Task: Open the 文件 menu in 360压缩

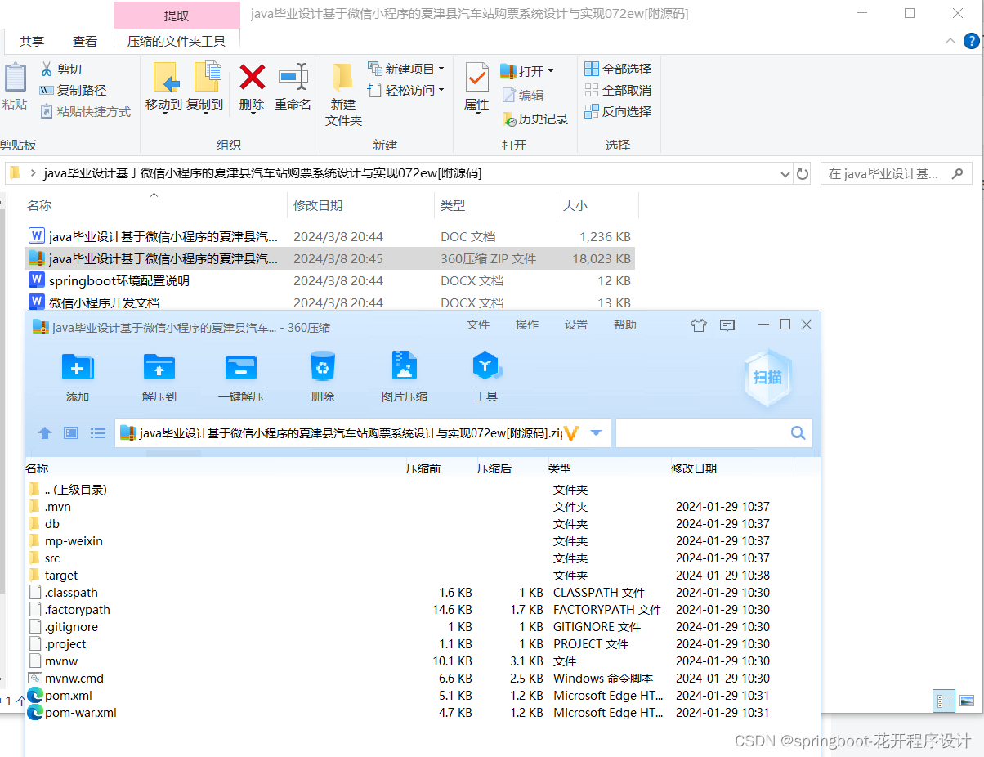Action: [x=478, y=325]
